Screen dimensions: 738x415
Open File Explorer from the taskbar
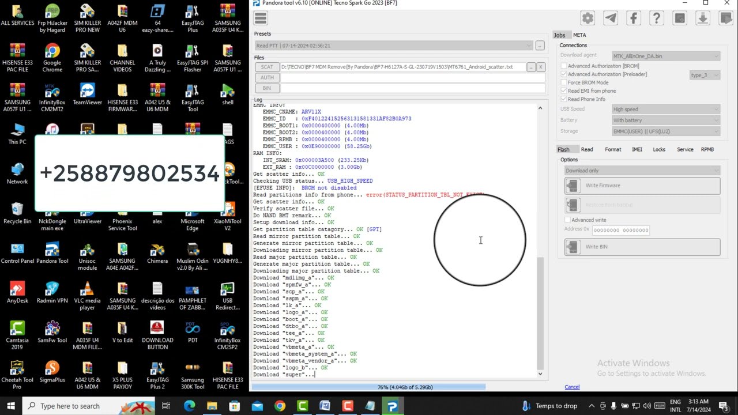[x=212, y=406]
